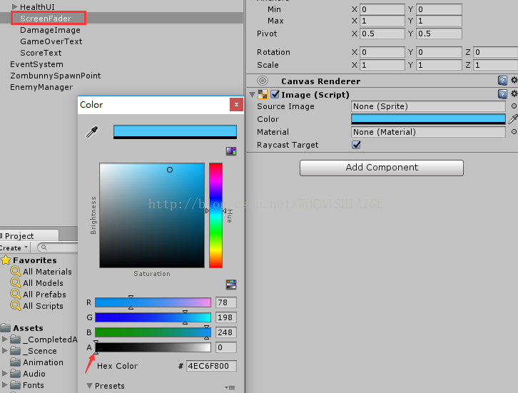Open the Presets options menu icon
The image size is (518, 393).
[x=230, y=387]
